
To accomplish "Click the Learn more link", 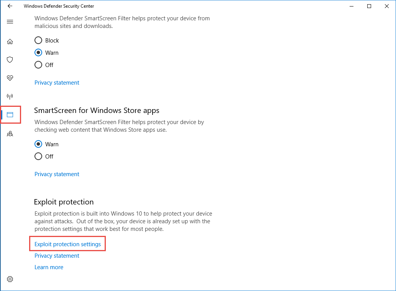I will pos(49,267).
